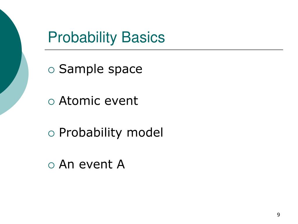Click the word model in third bullet
The image size is (298, 224).
click(x=145, y=132)
